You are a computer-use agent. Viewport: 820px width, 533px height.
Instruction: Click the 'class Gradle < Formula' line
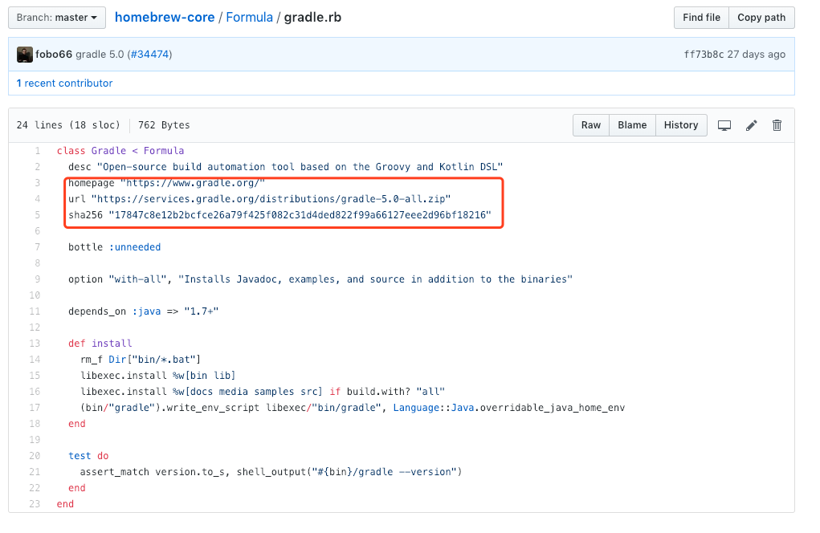[120, 151]
